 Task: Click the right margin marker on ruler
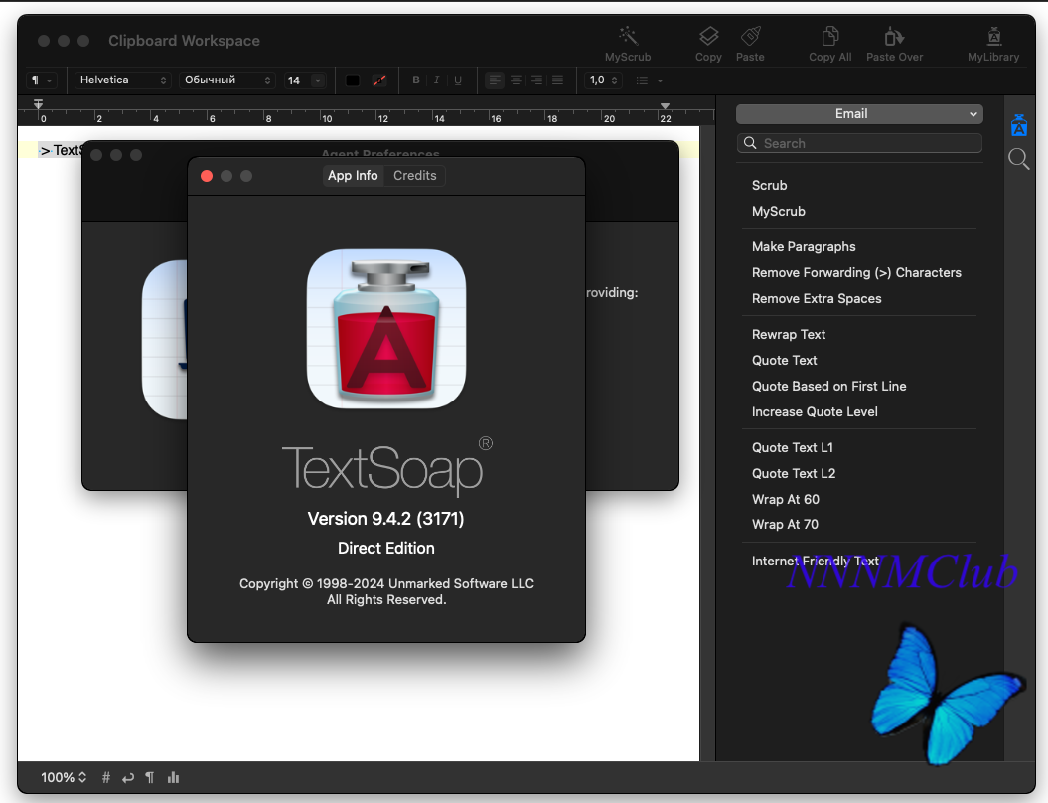[x=665, y=105]
